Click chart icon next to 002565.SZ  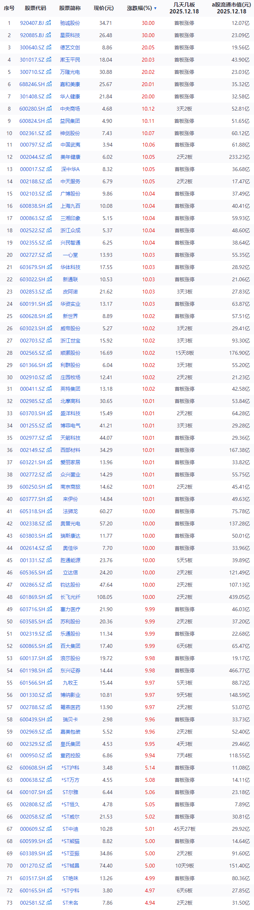[49, 353]
